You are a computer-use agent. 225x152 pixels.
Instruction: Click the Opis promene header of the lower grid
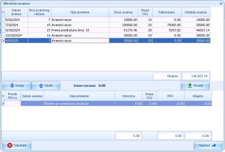79,96
